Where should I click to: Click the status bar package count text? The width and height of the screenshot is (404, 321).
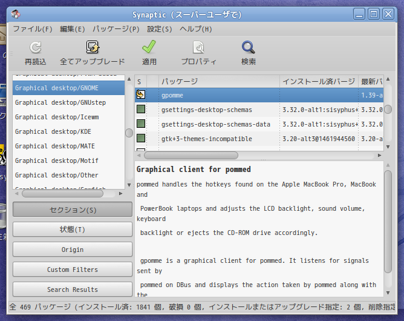pyautogui.click(x=202, y=307)
